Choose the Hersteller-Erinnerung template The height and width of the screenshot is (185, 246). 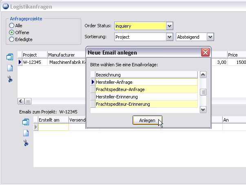click(146, 97)
